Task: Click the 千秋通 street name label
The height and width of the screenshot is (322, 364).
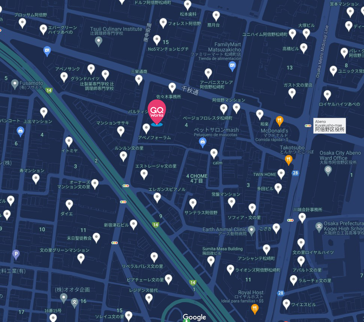Action: point(190,90)
